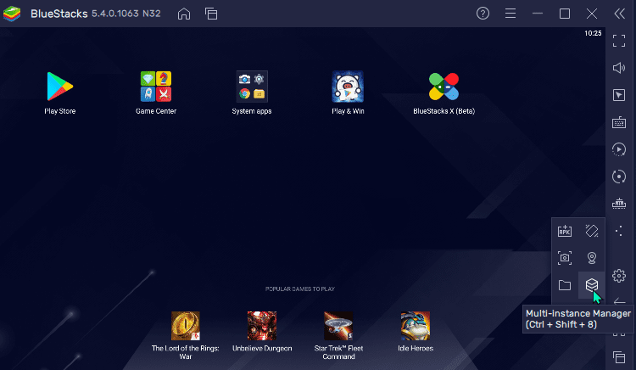This screenshot has width=636, height=370.
Task: Close the BlueStacks window
Action: (592, 14)
